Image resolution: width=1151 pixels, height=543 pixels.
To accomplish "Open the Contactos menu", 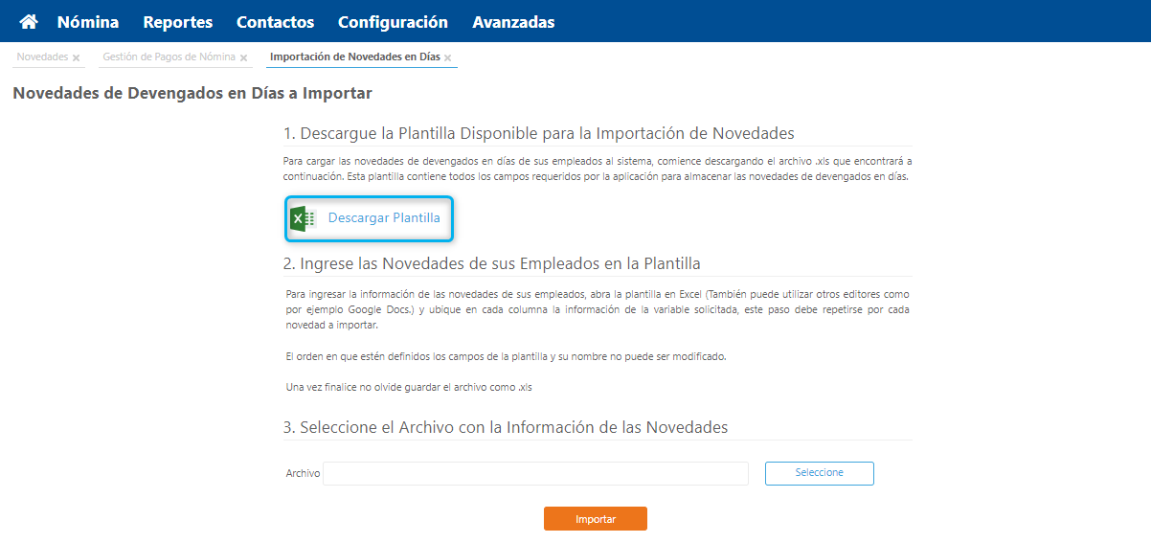I will tap(275, 22).
